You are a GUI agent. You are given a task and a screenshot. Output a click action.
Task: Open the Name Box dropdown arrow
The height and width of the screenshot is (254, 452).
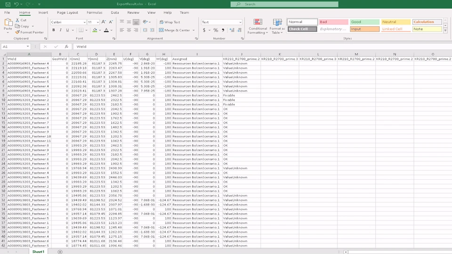point(28,47)
